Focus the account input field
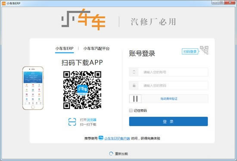Image resolution: width=237 pixels, height=161 pixels. pos(168,72)
